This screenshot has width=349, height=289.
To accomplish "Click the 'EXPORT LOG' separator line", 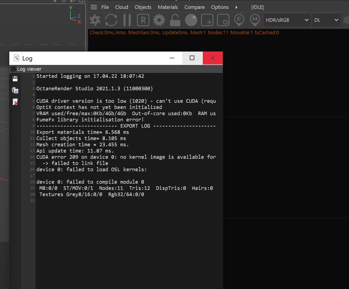I will pos(126,126).
